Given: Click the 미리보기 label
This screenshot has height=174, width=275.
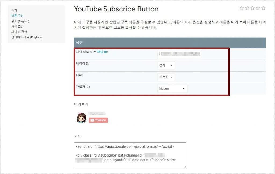Looking at the screenshot, I should 81,104.
